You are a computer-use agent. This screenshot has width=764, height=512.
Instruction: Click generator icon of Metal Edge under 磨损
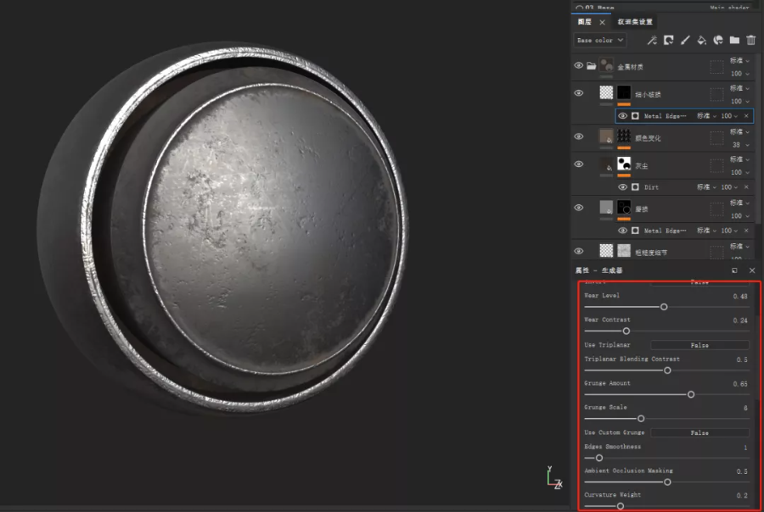[x=635, y=231]
